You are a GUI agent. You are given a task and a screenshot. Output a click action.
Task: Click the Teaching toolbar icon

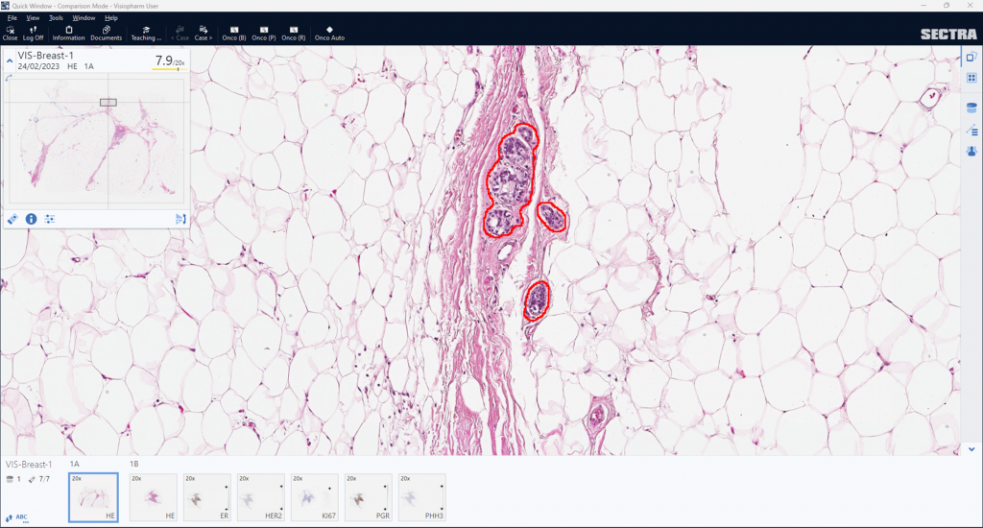[x=146, y=33]
